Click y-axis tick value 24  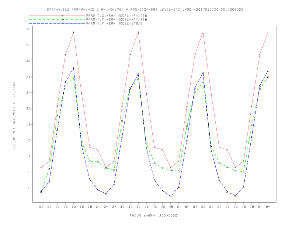coord(28,93)
